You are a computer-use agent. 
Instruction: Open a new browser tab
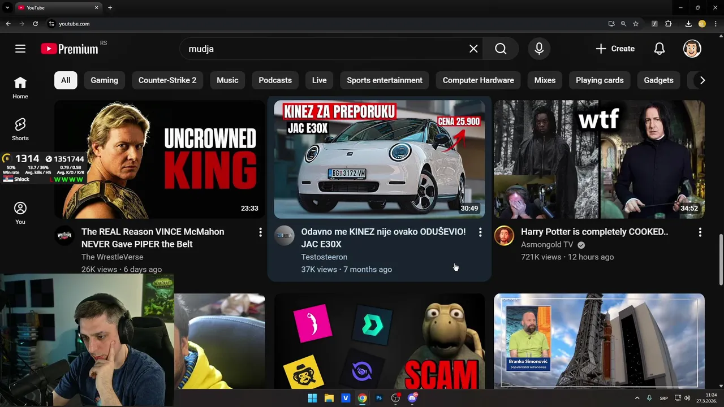(x=110, y=7)
